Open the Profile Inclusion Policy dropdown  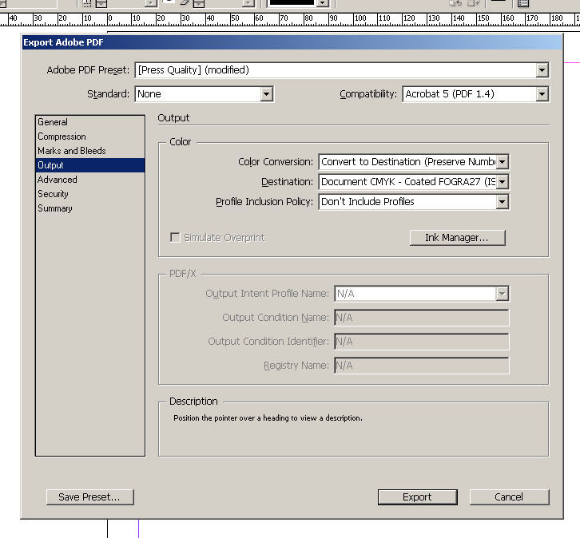point(414,202)
